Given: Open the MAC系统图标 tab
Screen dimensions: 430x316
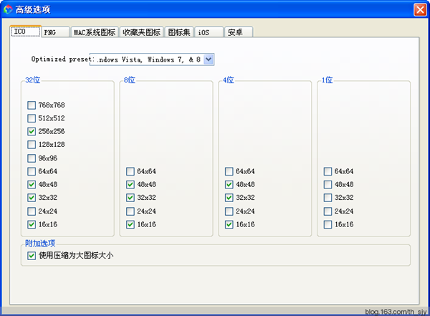Looking at the screenshot, I should click(94, 32).
